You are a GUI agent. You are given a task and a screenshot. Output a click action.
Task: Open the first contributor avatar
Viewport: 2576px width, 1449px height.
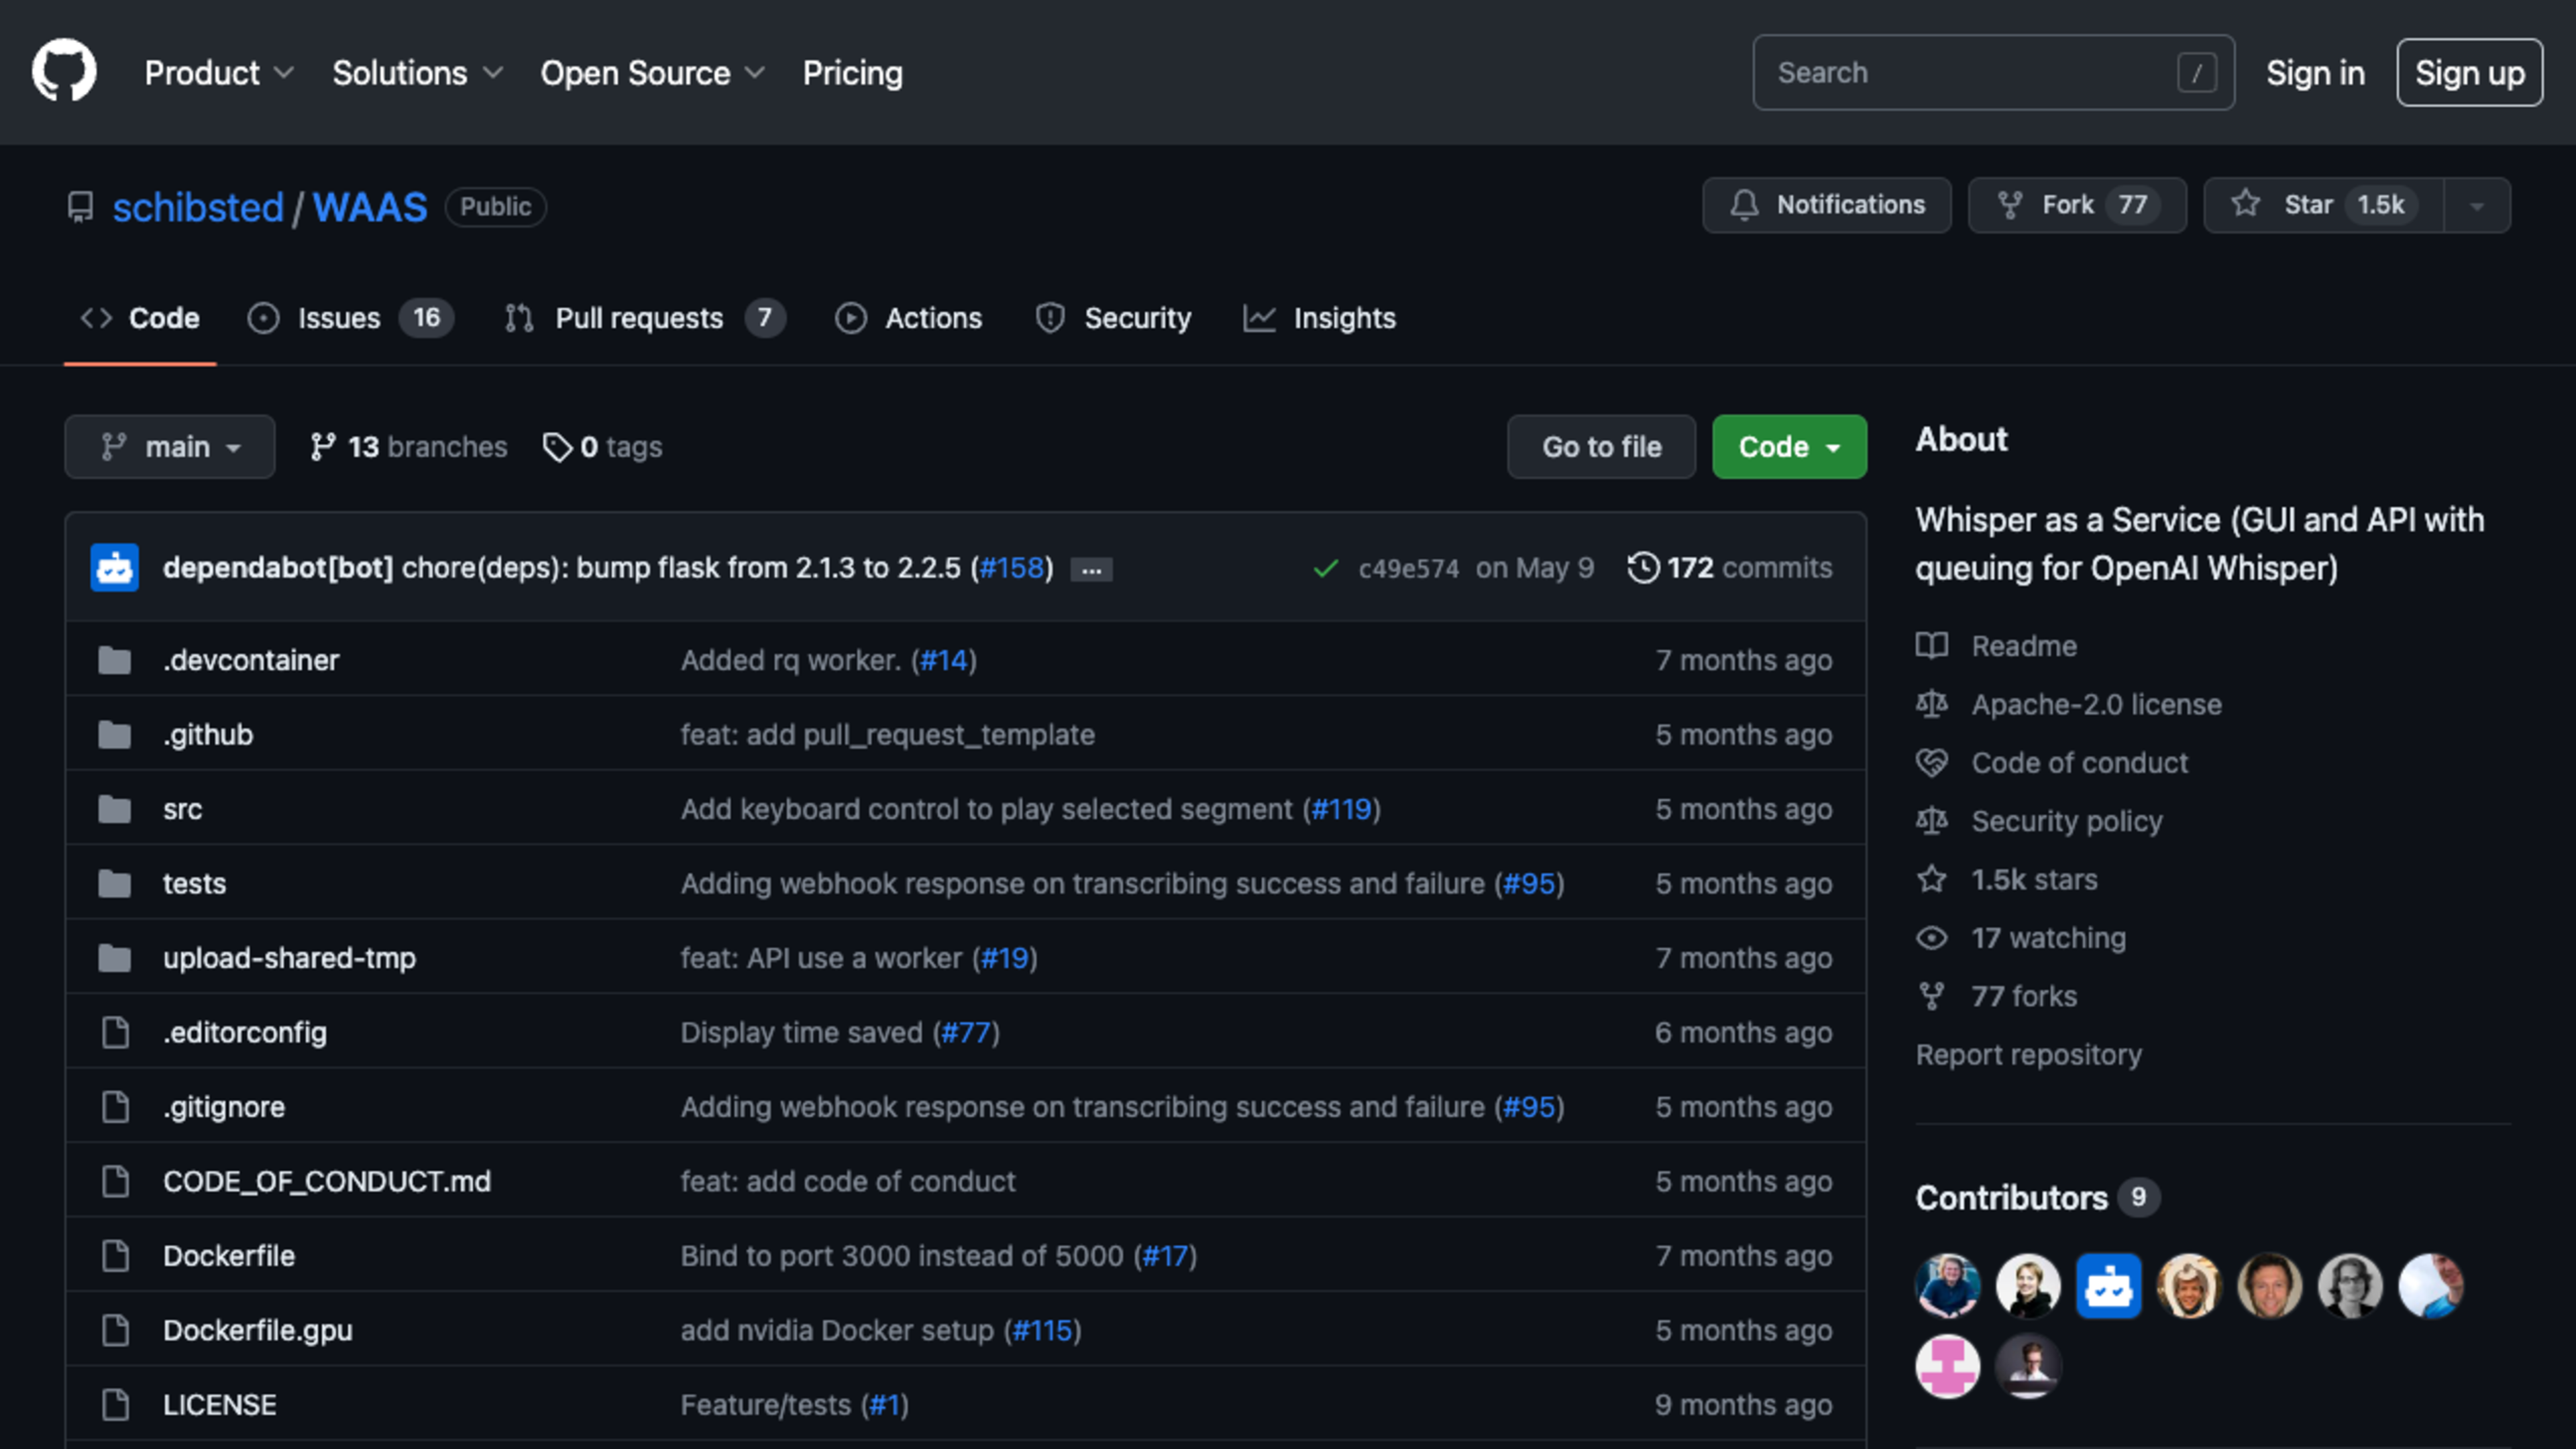pos(1948,1285)
